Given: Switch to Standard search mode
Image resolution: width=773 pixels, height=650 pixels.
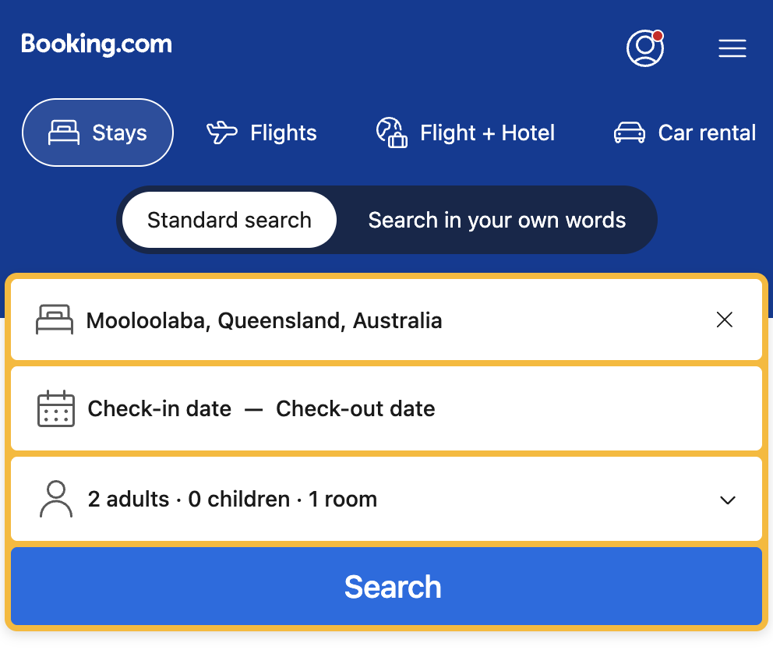Looking at the screenshot, I should point(229,220).
